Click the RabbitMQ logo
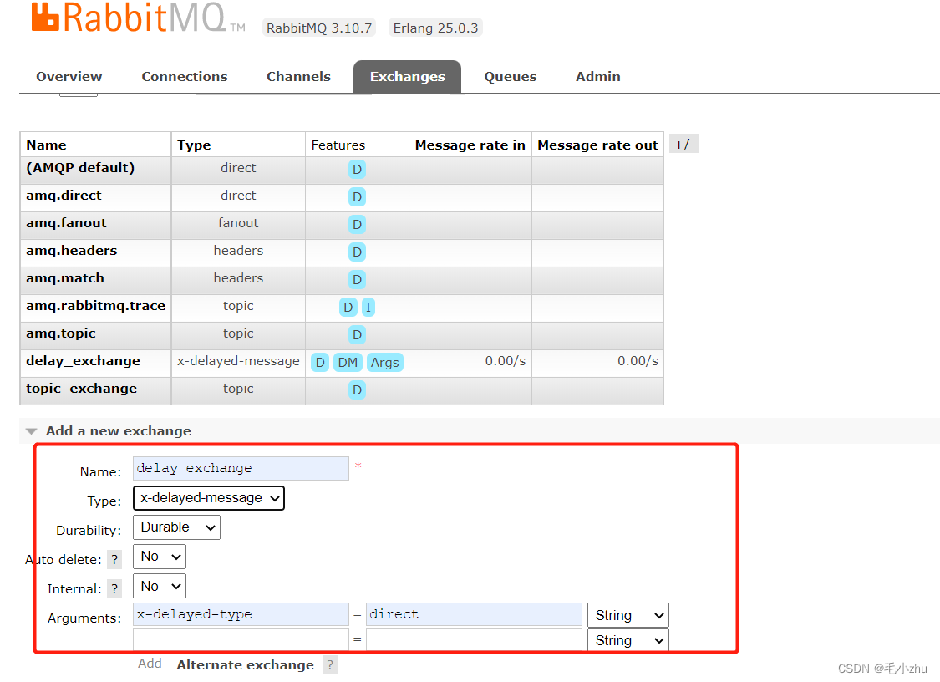Viewport: 940px width, 682px height. (125, 17)
